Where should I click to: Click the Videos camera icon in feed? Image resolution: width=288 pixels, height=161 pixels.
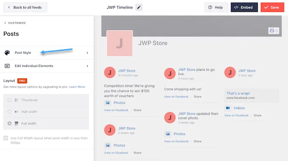pos(228,108)
